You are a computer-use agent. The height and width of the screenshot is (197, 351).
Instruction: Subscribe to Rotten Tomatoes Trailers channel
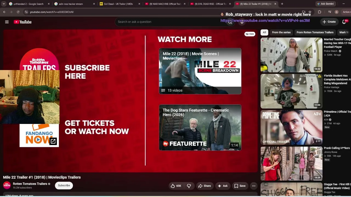[64, 186]
